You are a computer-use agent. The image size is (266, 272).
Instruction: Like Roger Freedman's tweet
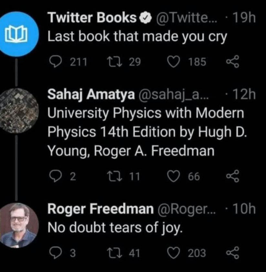click(173, 253)
